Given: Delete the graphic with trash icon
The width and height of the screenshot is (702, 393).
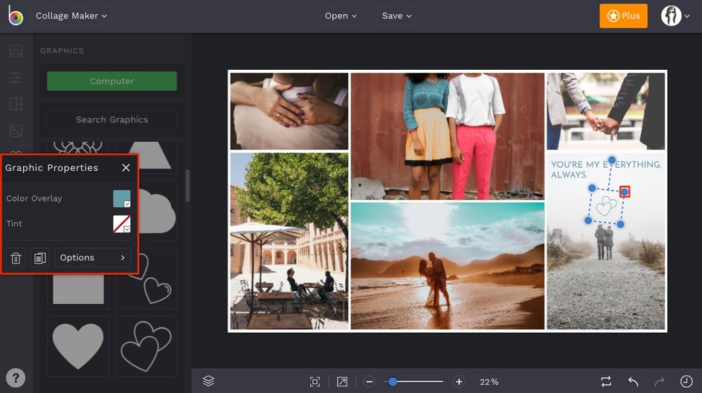Looking at the screenshot, I should click(16, 258).
